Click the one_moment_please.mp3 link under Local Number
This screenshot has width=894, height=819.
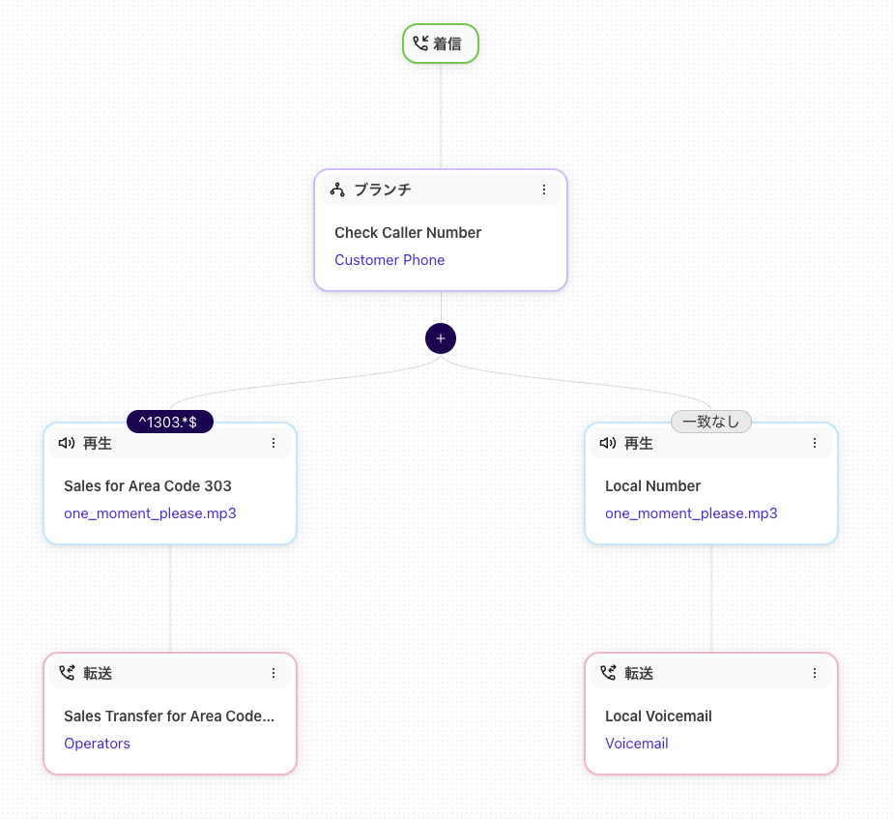click(x=691, y=513)
